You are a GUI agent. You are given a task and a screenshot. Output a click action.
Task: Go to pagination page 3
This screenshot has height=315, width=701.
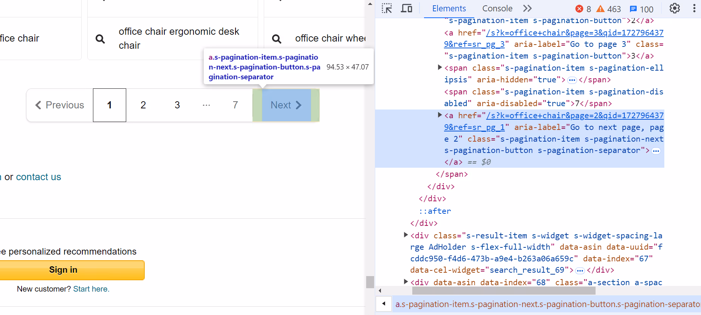point(177,105)
